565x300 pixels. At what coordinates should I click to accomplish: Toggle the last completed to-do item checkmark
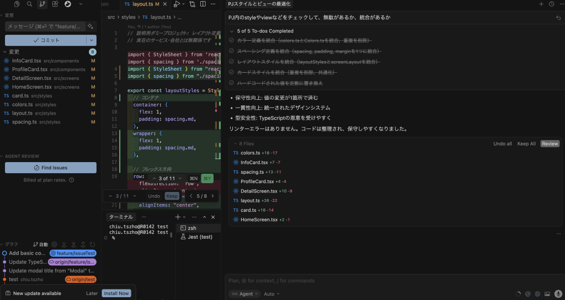pyautogui.click(x=232, y=83)
